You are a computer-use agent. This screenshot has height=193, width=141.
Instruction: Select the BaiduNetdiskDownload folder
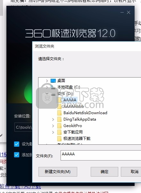click(x=85, y=113)
